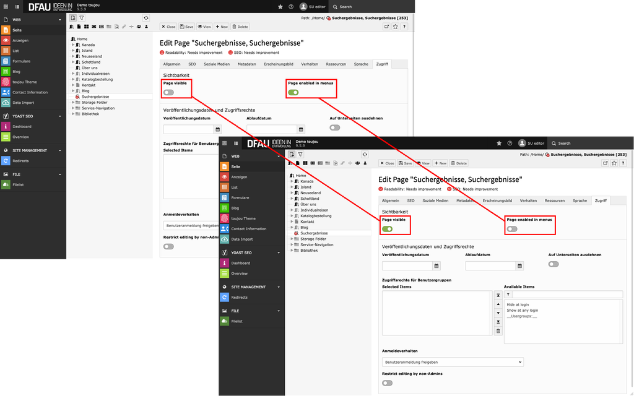Expand the Kanada page in the front window's tree
634x396 pixels.
[x=292, y=181]
